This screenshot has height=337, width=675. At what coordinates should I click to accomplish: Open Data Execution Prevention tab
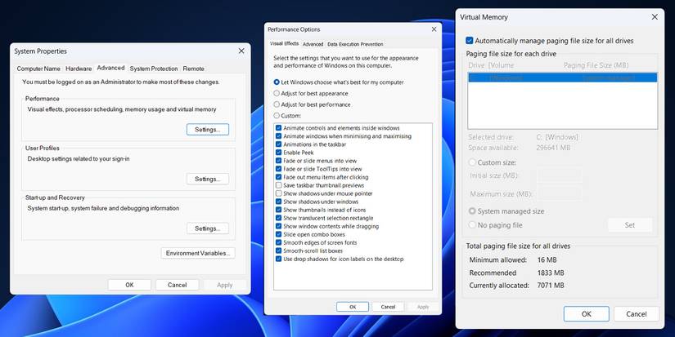[x=355, y=44]
